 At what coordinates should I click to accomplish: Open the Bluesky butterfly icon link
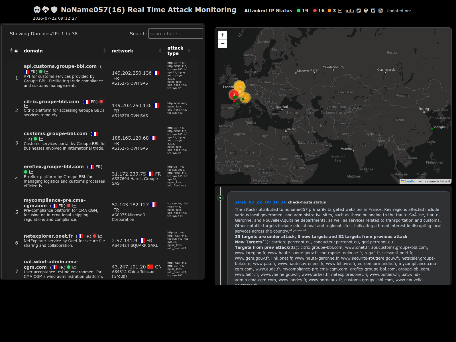point(373,11)
